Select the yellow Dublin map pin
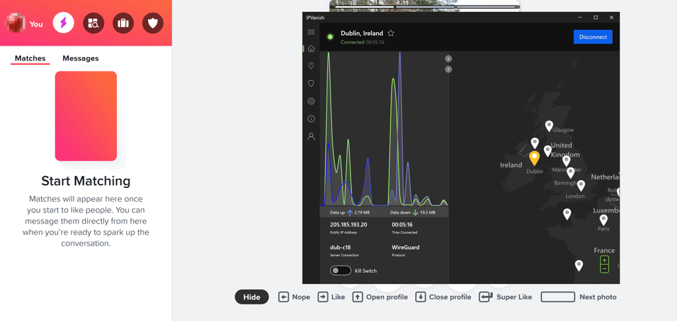 coord(534,158)
